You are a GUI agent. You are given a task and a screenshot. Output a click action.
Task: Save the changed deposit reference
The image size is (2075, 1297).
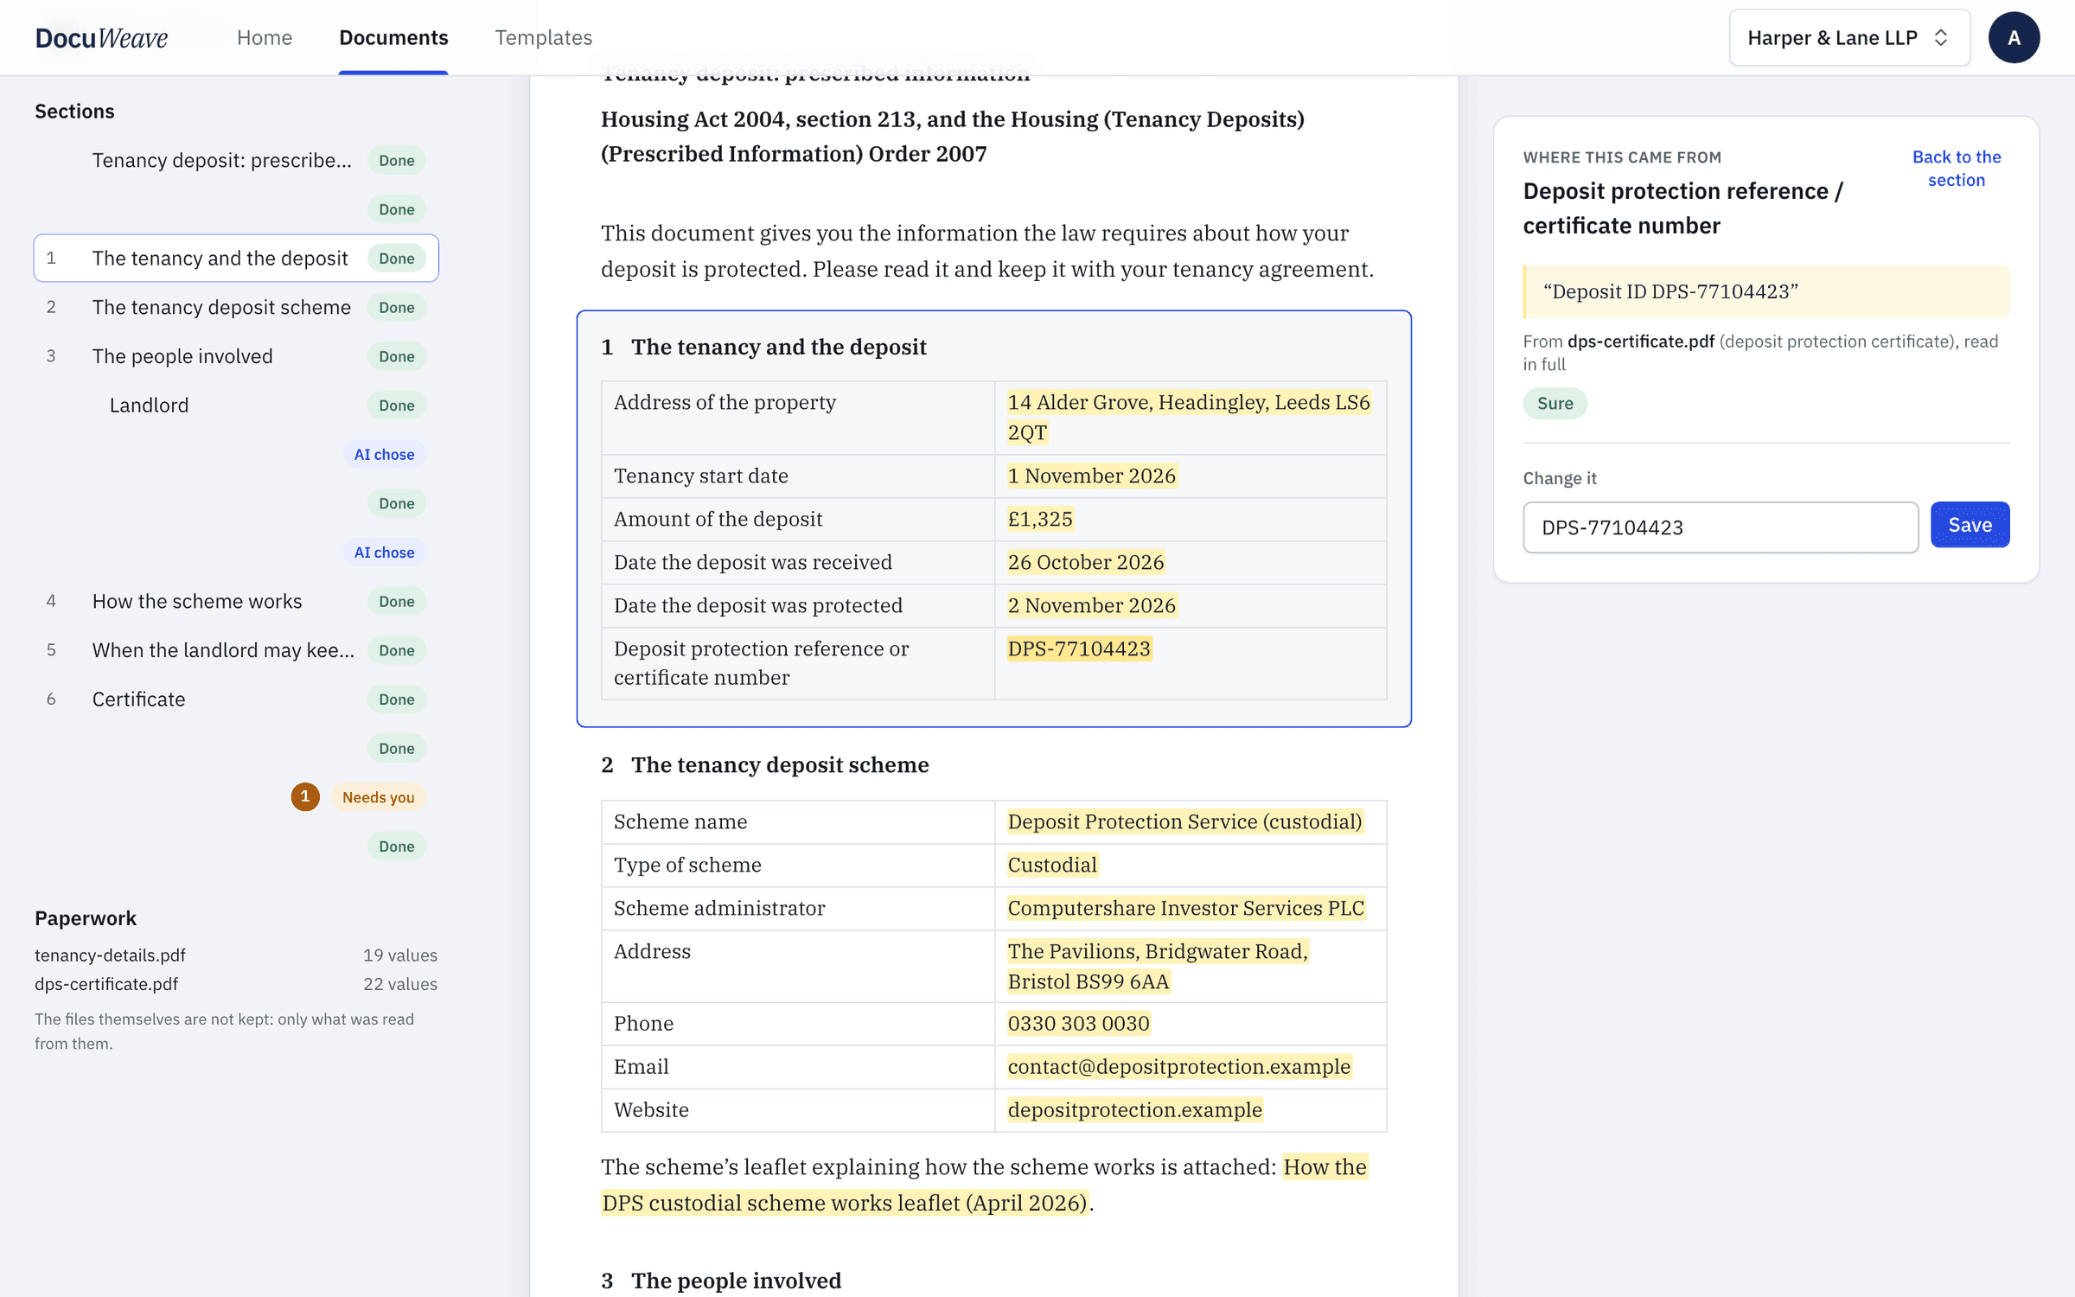point(1970,525)
